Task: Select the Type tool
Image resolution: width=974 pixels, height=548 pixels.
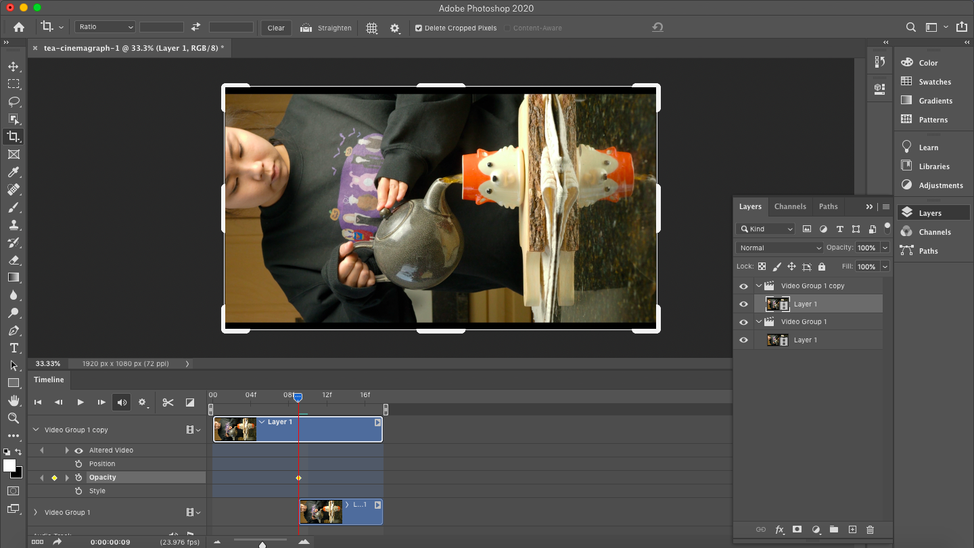Action: 14,348
